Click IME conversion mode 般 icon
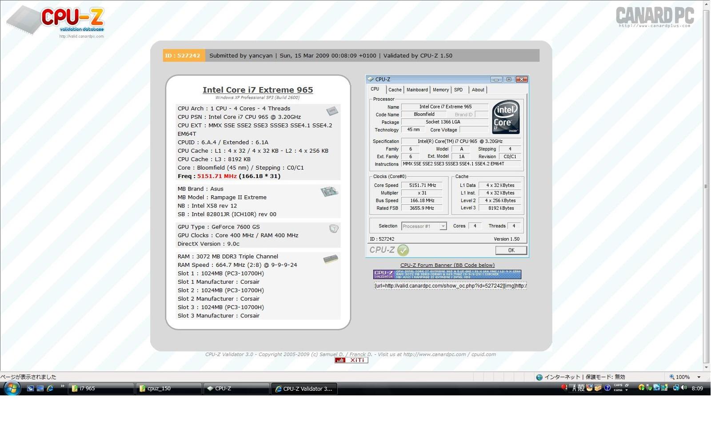 581,388
